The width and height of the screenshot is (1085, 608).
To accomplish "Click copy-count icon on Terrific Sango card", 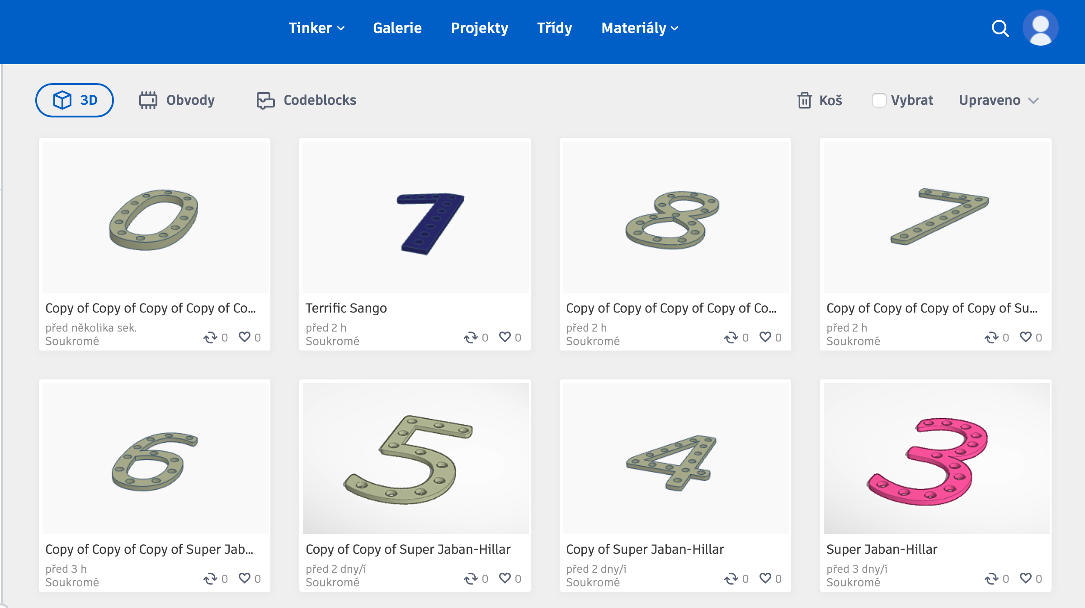I will pyautogui.click(x=471, y=337).
